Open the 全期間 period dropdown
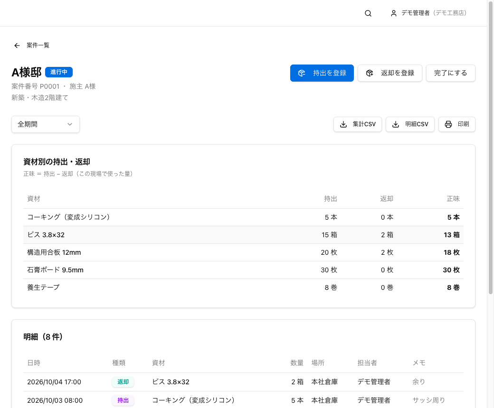494x408 pixels. [46, 124]
